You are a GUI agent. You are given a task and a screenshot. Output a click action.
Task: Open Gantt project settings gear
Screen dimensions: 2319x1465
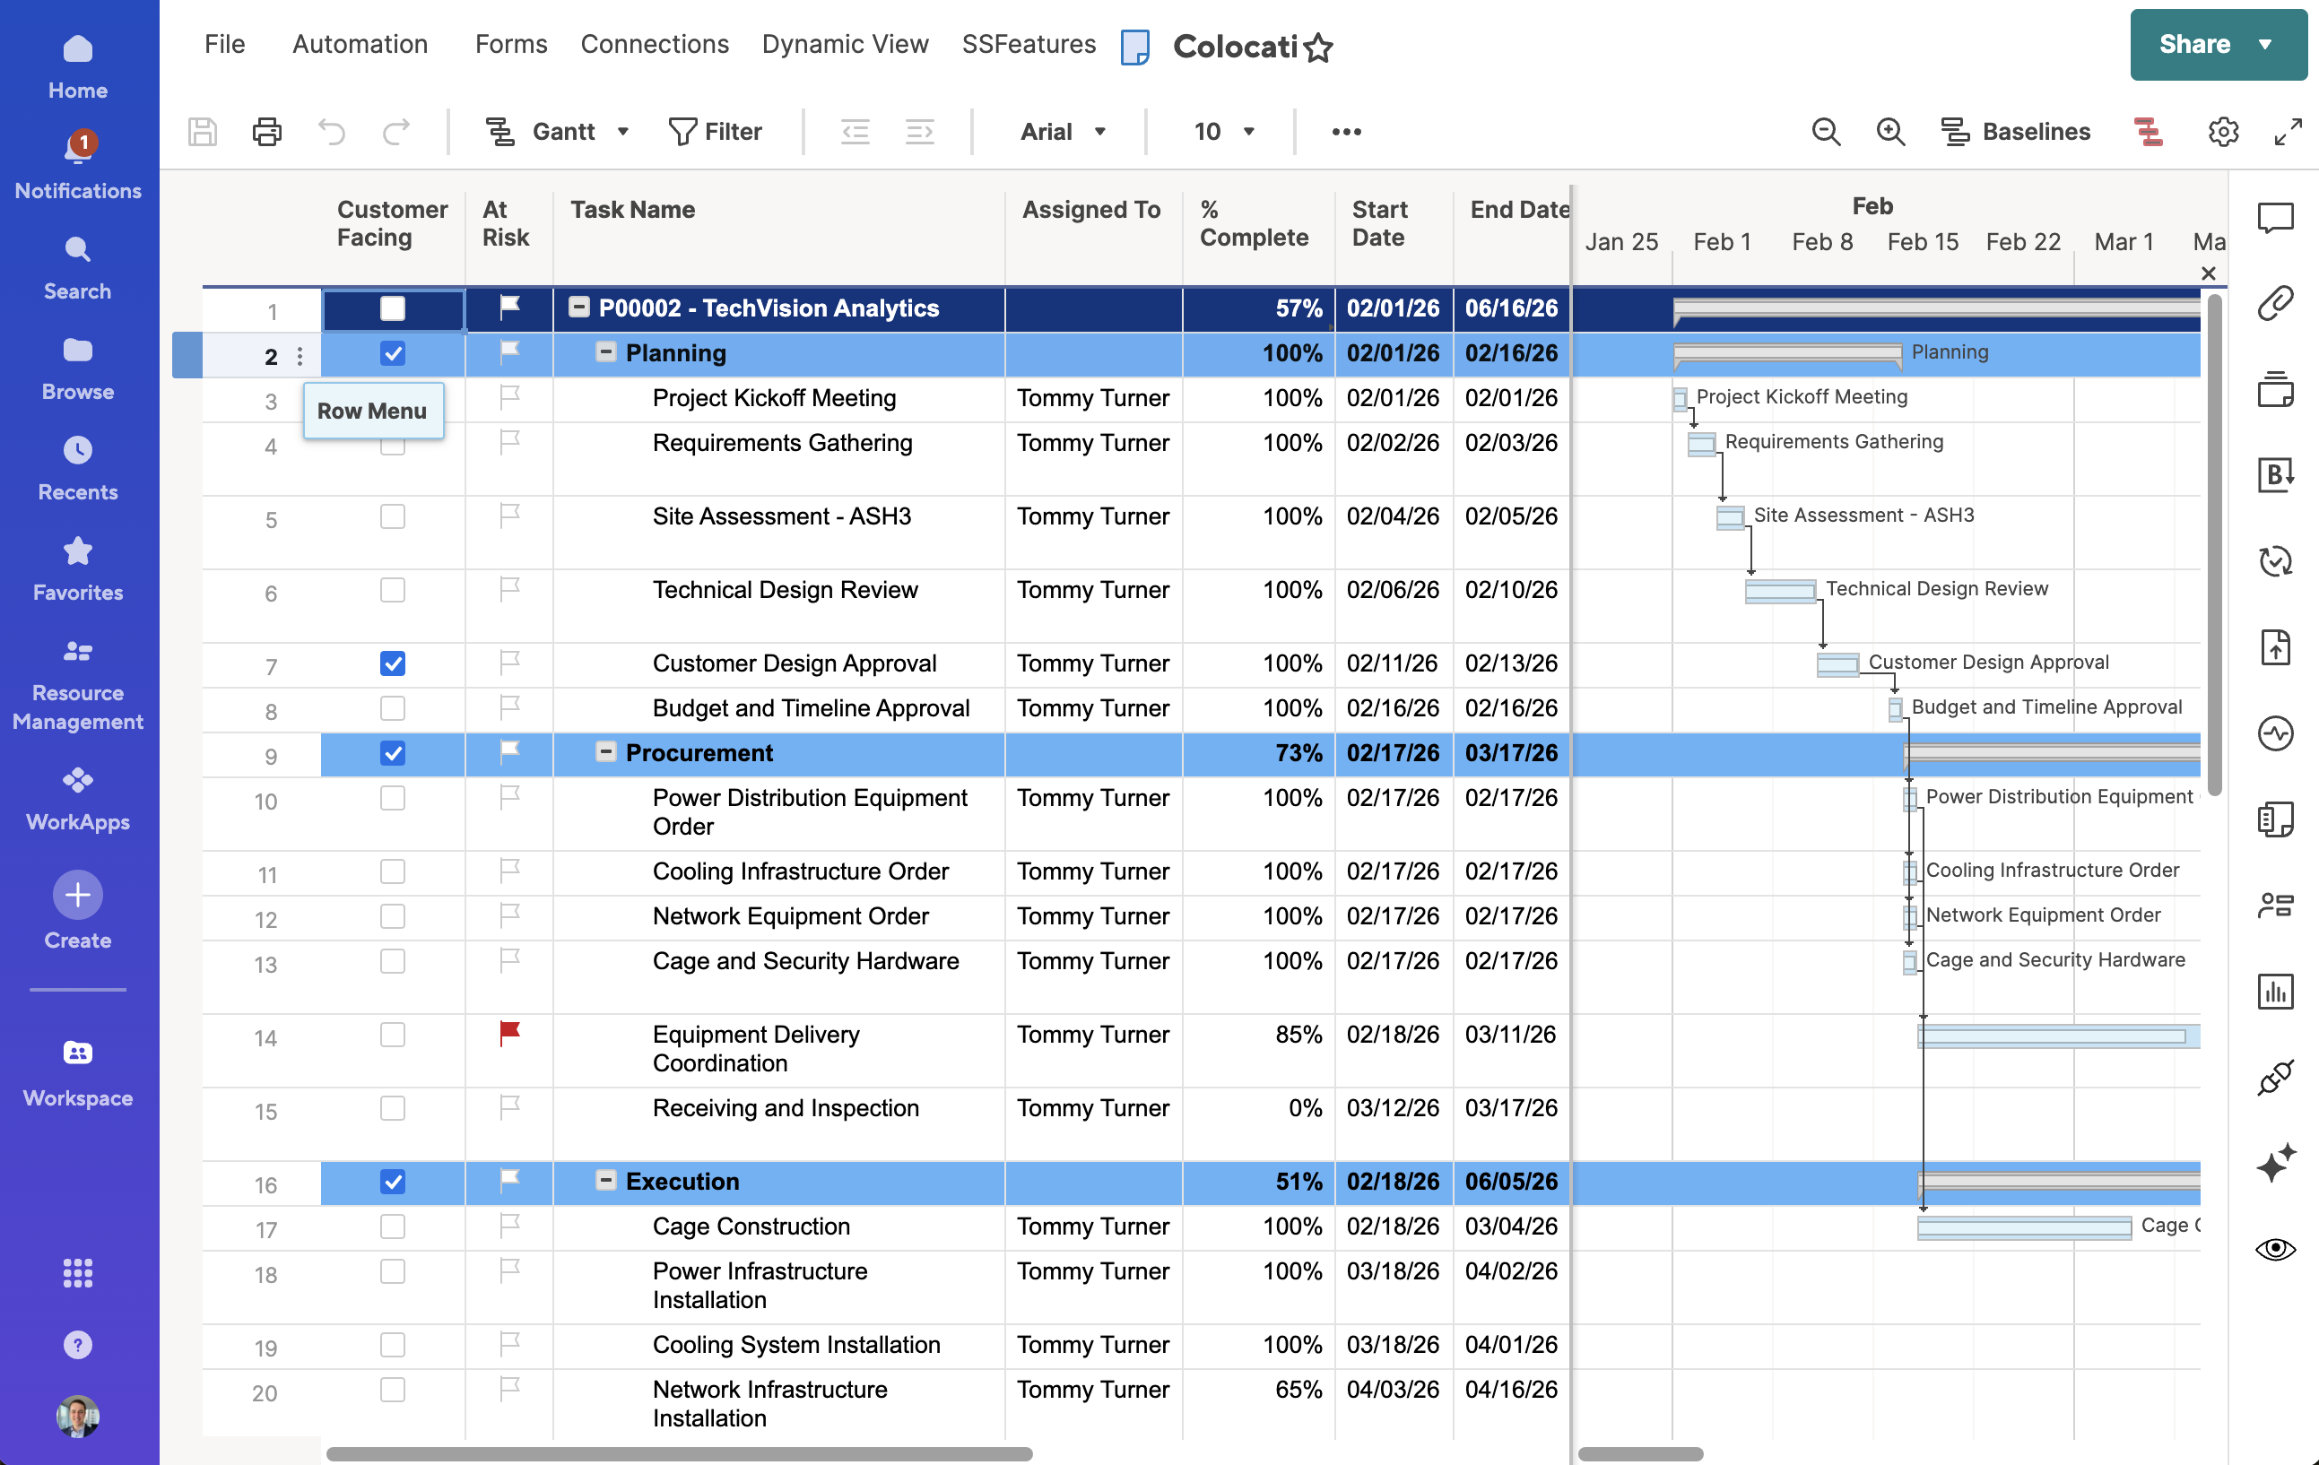pyautogui.click(x=2223, y=132)
